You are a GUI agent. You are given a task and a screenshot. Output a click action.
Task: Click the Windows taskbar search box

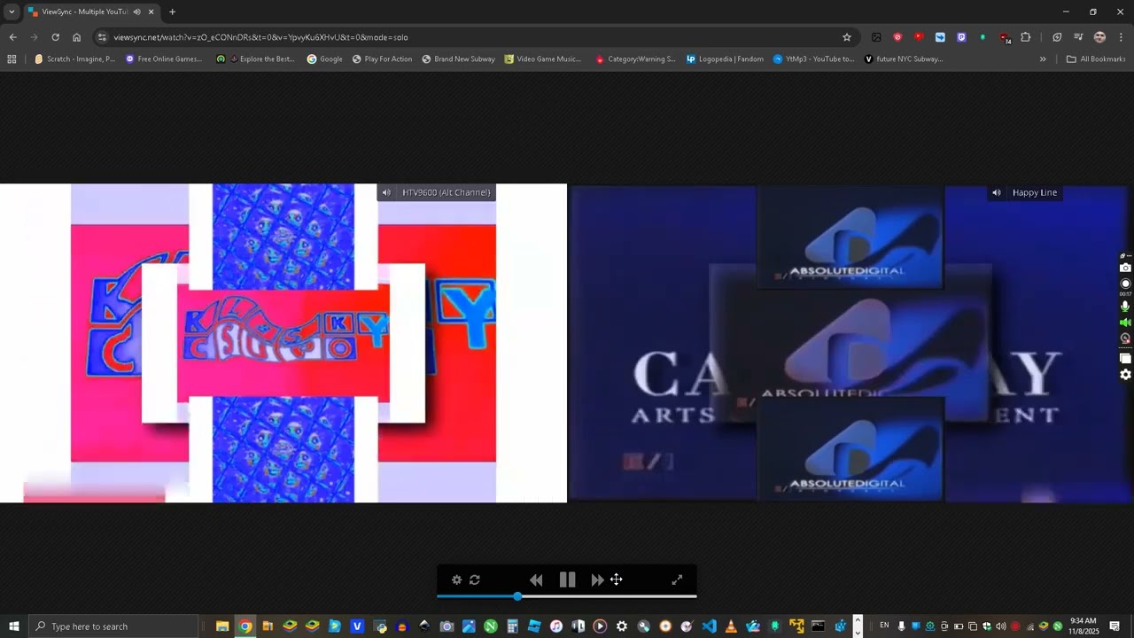113,626
